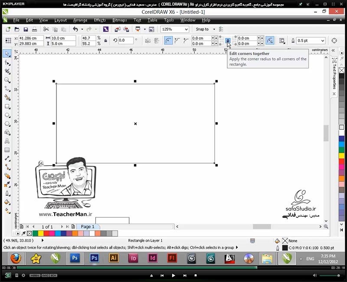Adjust the KMPlayer volume slider
Screen dimensions: 347x282
click(330, 275)
